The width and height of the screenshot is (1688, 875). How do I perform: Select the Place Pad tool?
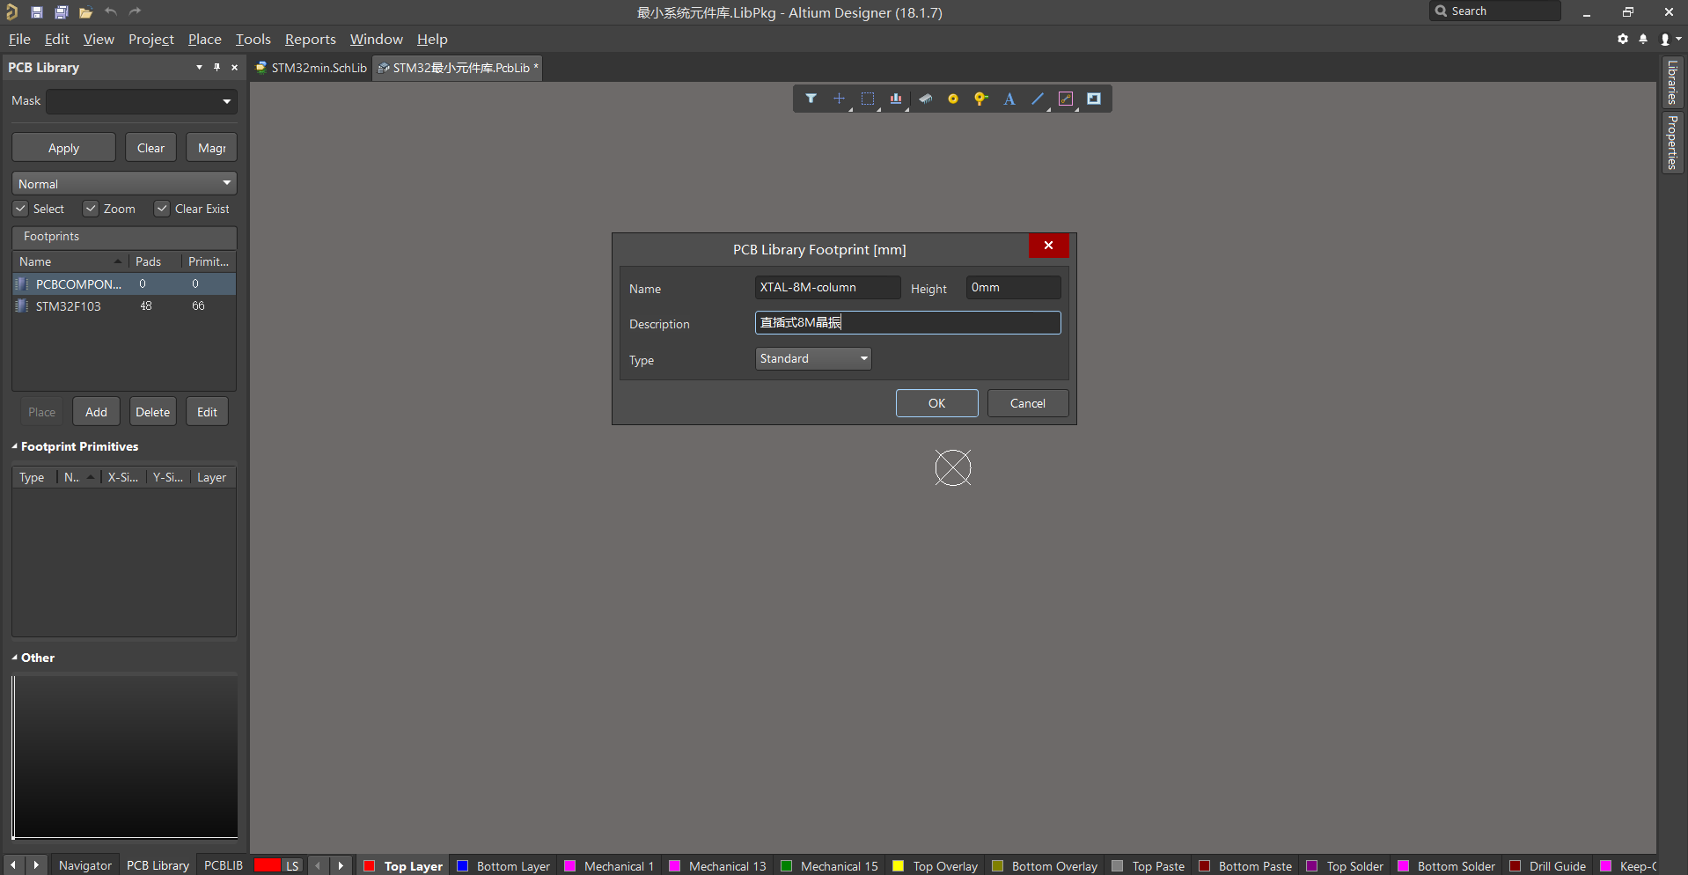pyautogui.click(x=953, y=99)
